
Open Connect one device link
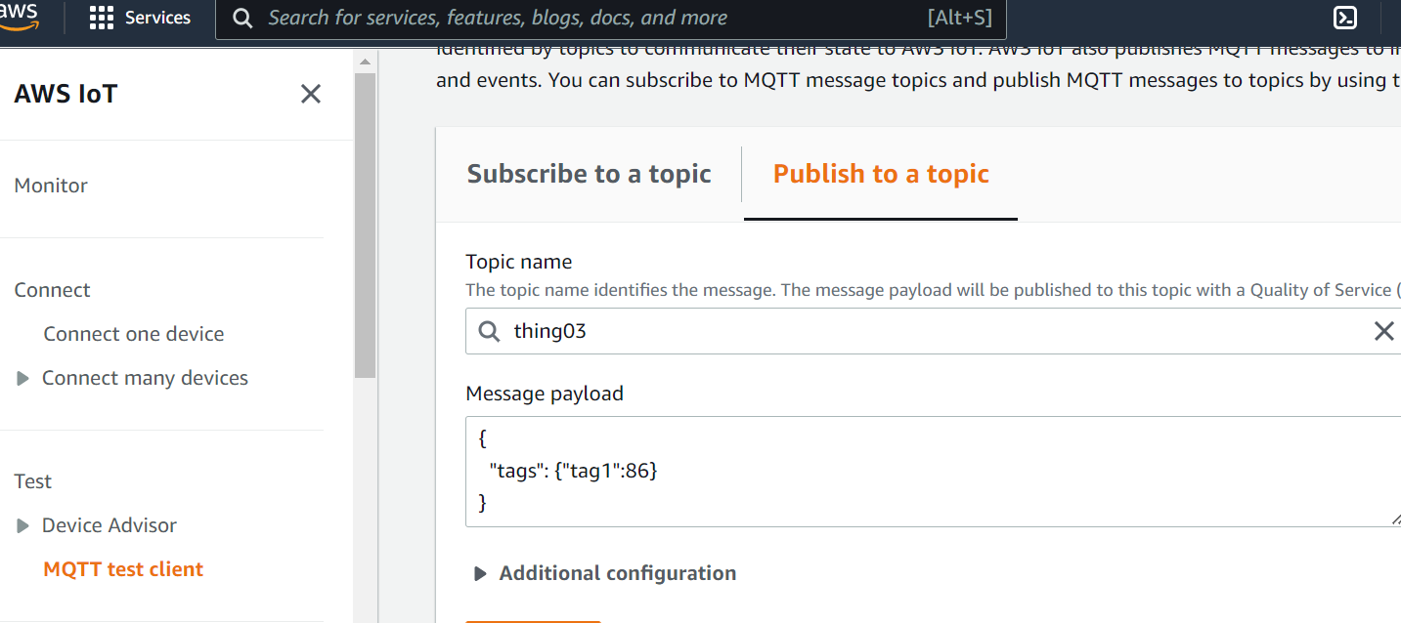[134, 334]
